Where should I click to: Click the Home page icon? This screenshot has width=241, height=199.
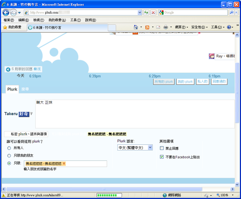click(136, 27)
